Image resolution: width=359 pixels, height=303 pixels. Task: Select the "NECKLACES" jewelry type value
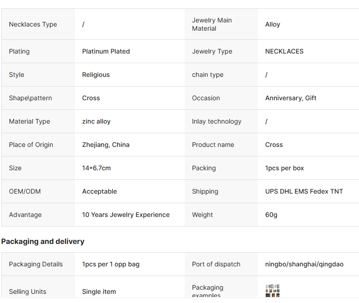(284, 51)
